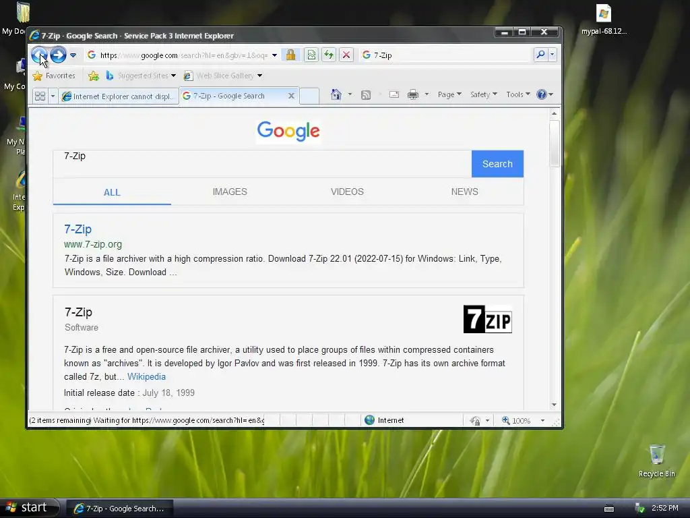Stop loading with the red X icon

346,55
